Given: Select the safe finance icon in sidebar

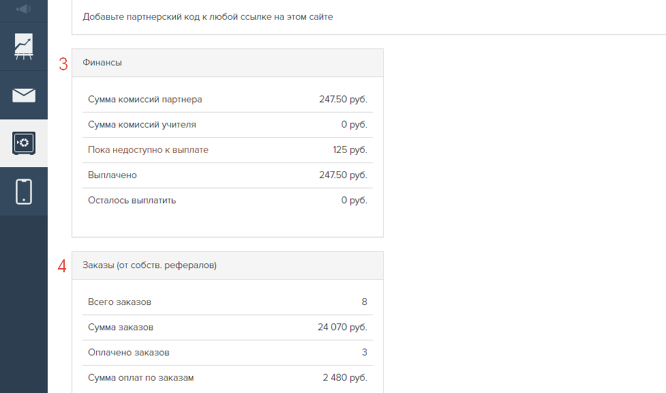Looking at the screenshot, I should click(x=24, y=143).
